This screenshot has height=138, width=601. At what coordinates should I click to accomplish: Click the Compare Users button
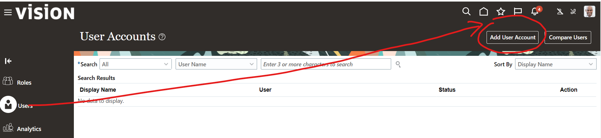coord(568,37)
